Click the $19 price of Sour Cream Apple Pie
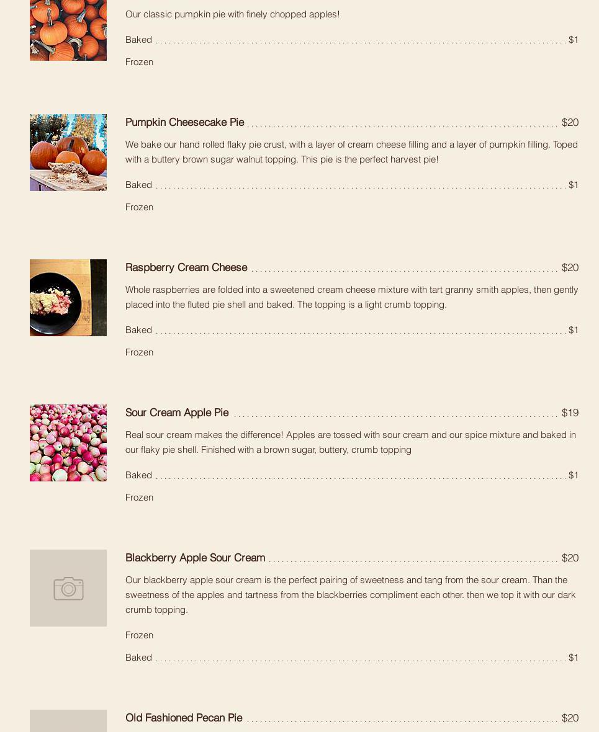The width and height of the screenshot is (599, 732). pyautogui.click(x=570, y=413)
